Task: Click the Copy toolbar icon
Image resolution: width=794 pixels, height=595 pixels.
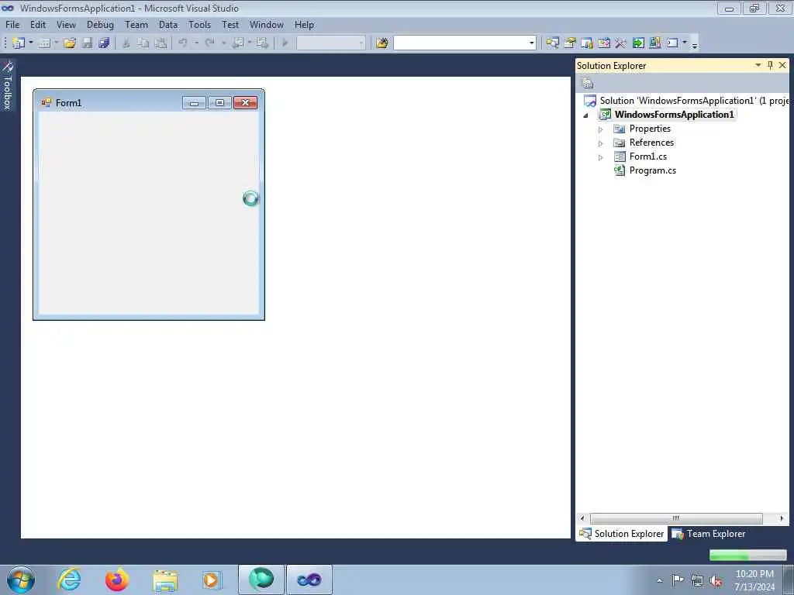Action: (143, 43)
